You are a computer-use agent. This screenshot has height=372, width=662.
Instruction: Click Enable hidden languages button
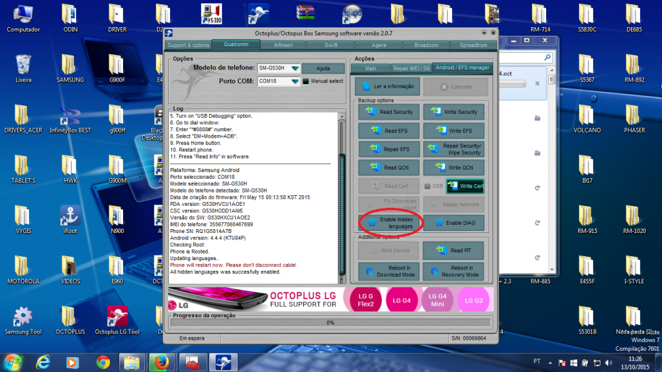[389, 223]
